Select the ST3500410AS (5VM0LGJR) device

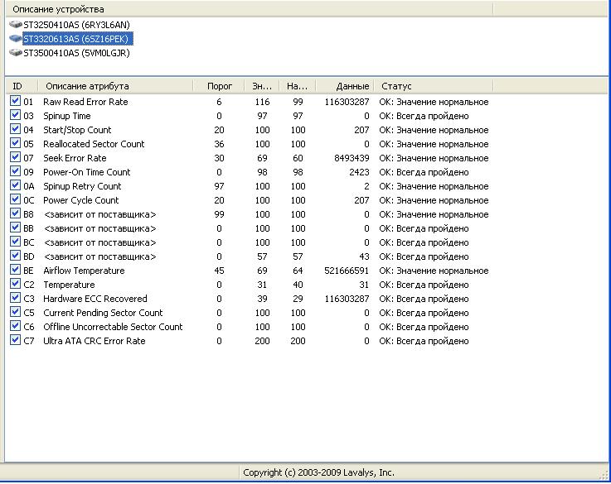(x=76, y=53)
